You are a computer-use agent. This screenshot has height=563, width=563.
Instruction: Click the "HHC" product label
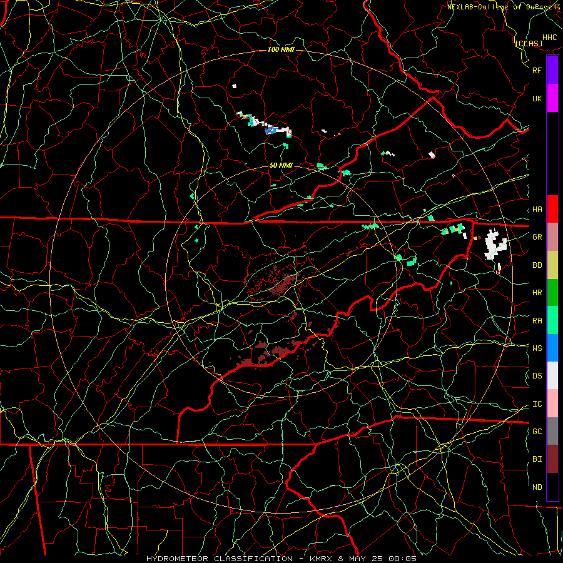550,38
